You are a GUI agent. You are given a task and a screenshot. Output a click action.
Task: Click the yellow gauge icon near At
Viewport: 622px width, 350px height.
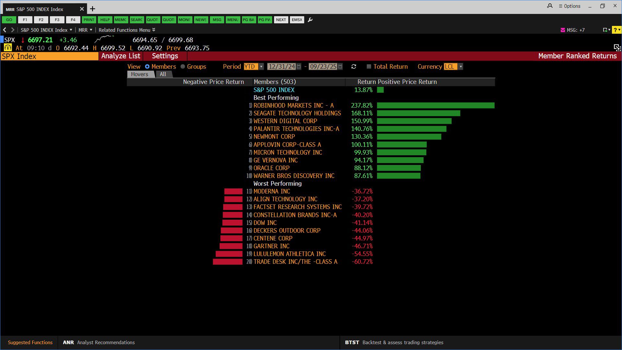point(8,48)
